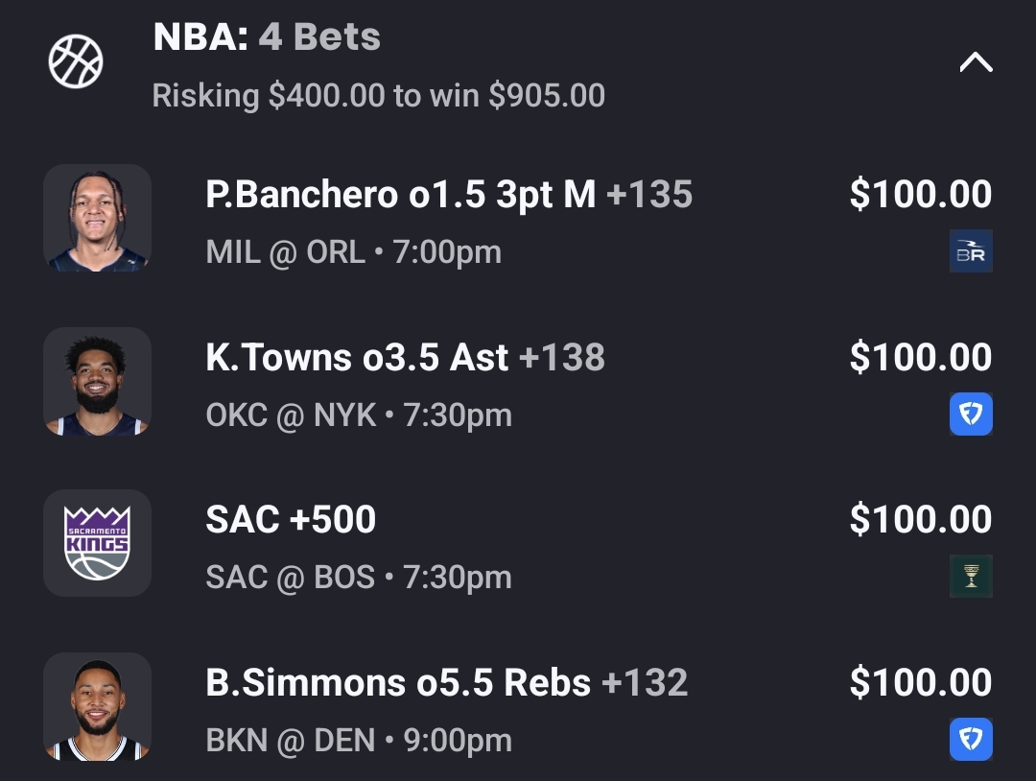Click the NBA: 4 Bets header
Image resolution: width=1036 pixels, height=781 pixels.
point(267,37)
